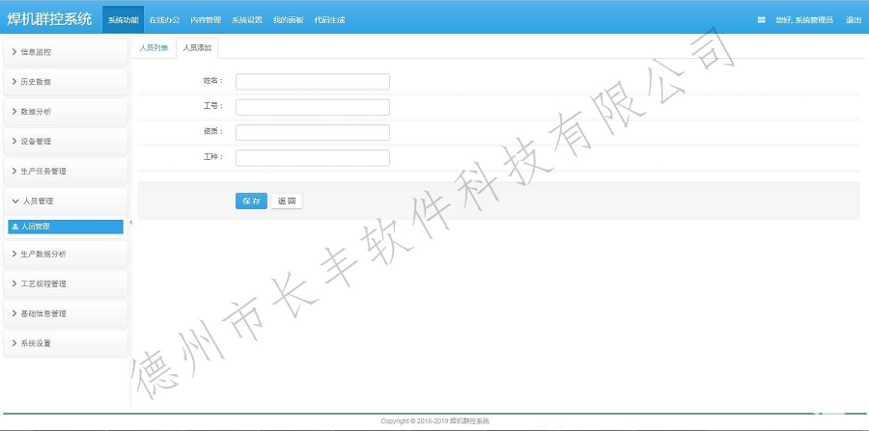Expand the 历史数据 sidebar section
This screenshot has width=869, height=431.
65,82
